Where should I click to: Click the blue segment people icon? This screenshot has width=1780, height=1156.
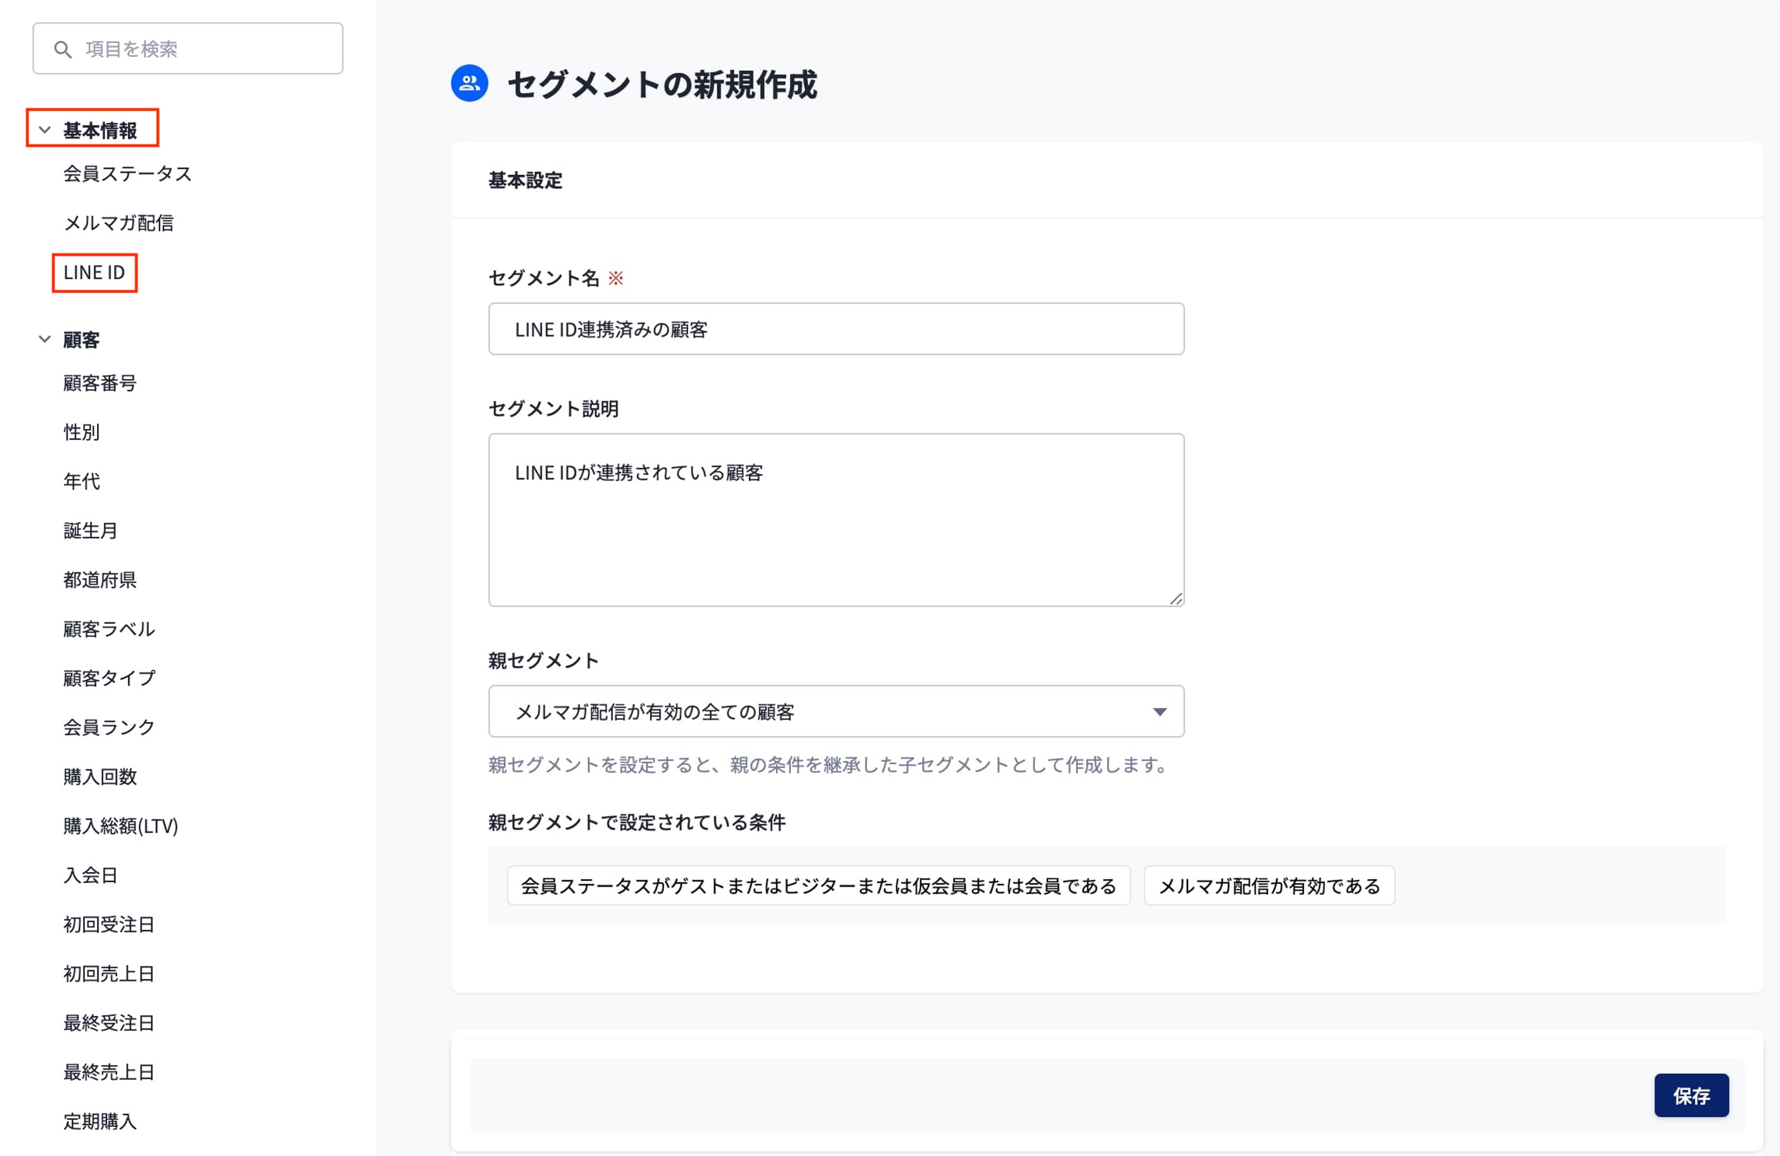(469, 83)
